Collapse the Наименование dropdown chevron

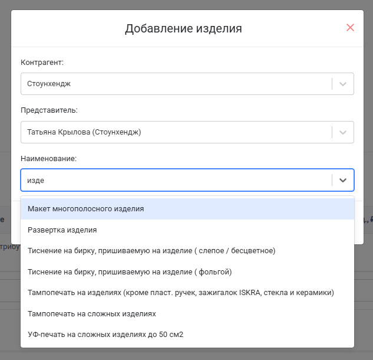click(x=343, y=180)
